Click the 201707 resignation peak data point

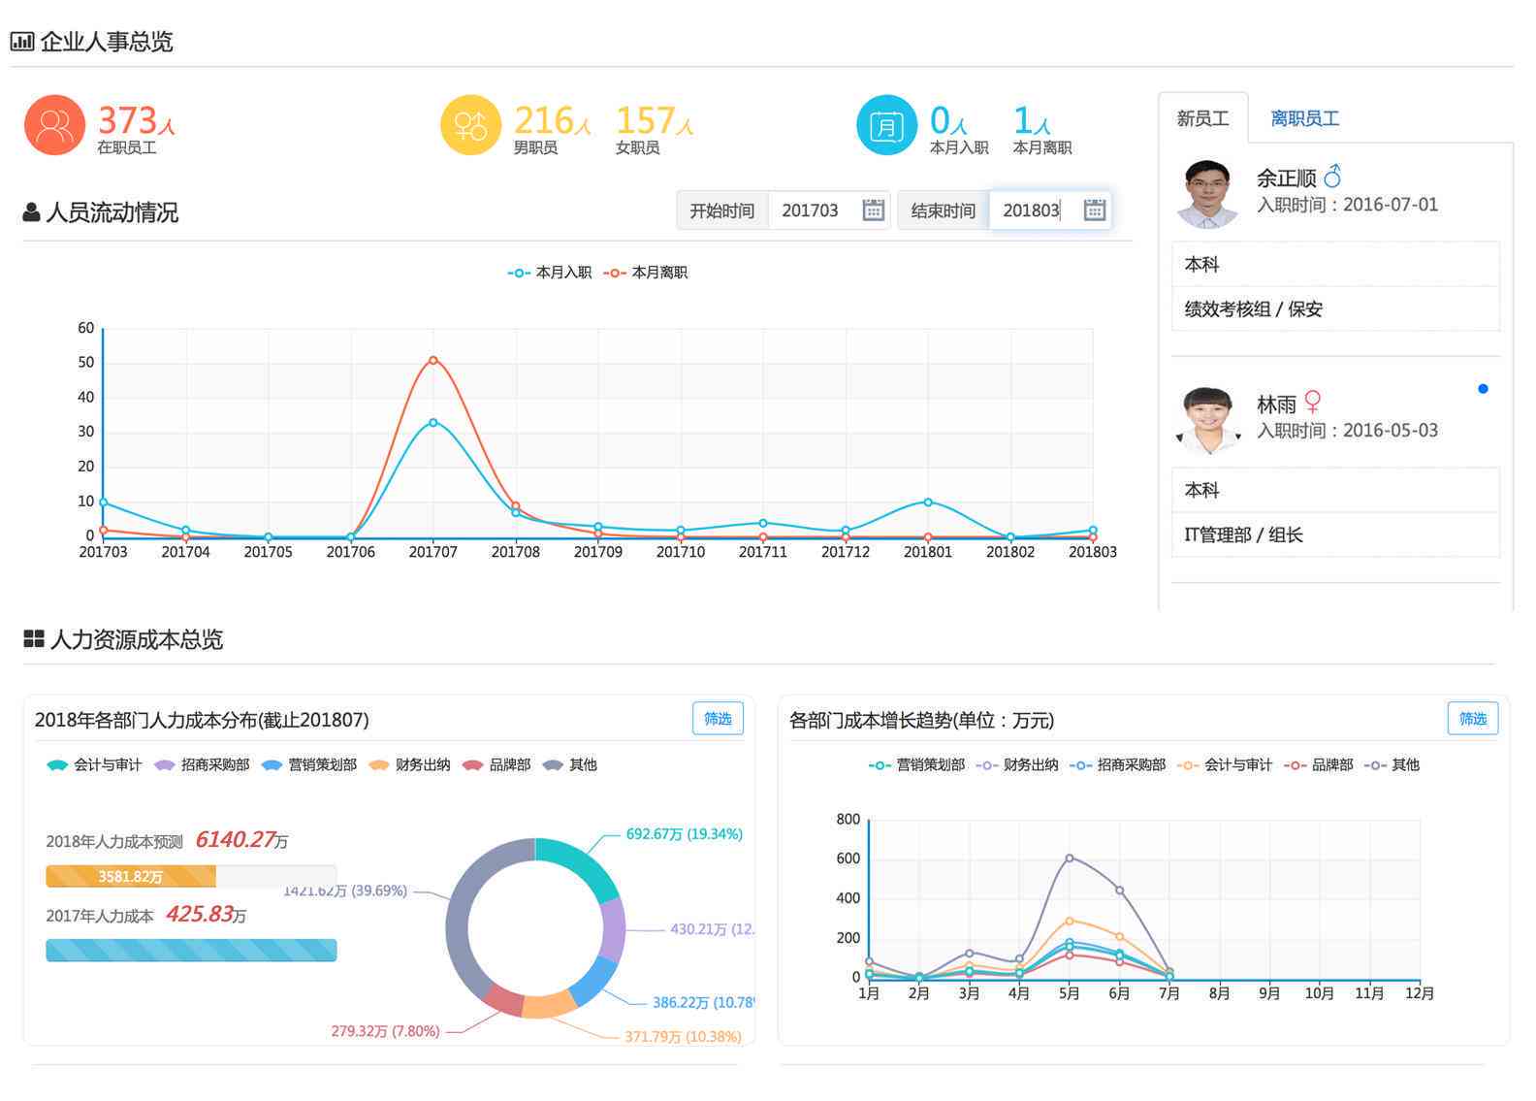(433, 360)
